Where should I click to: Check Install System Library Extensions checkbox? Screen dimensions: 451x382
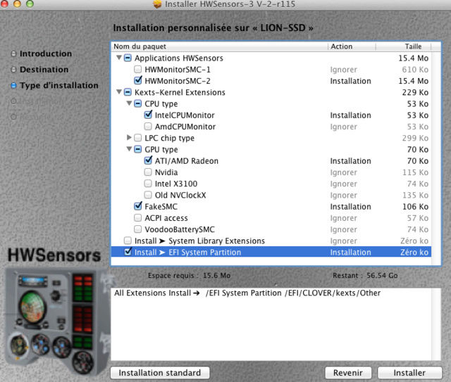tap(128, 241)
